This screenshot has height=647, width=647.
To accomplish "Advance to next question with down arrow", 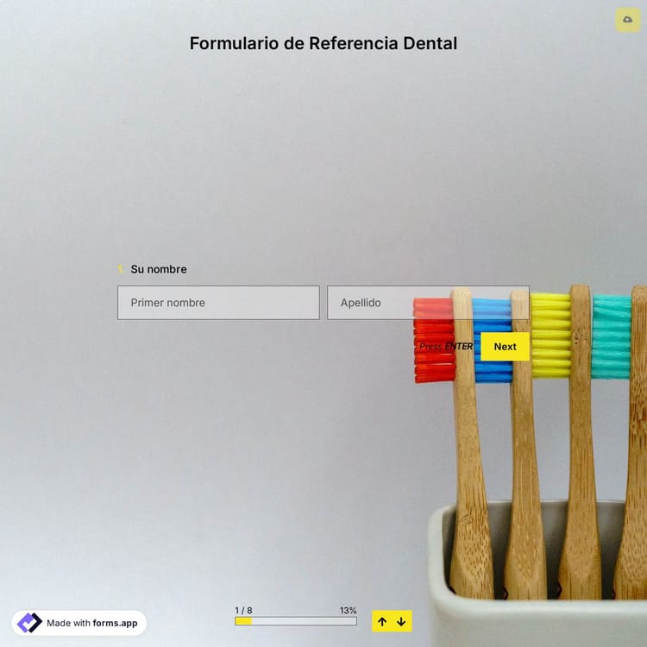I will 401,621.
